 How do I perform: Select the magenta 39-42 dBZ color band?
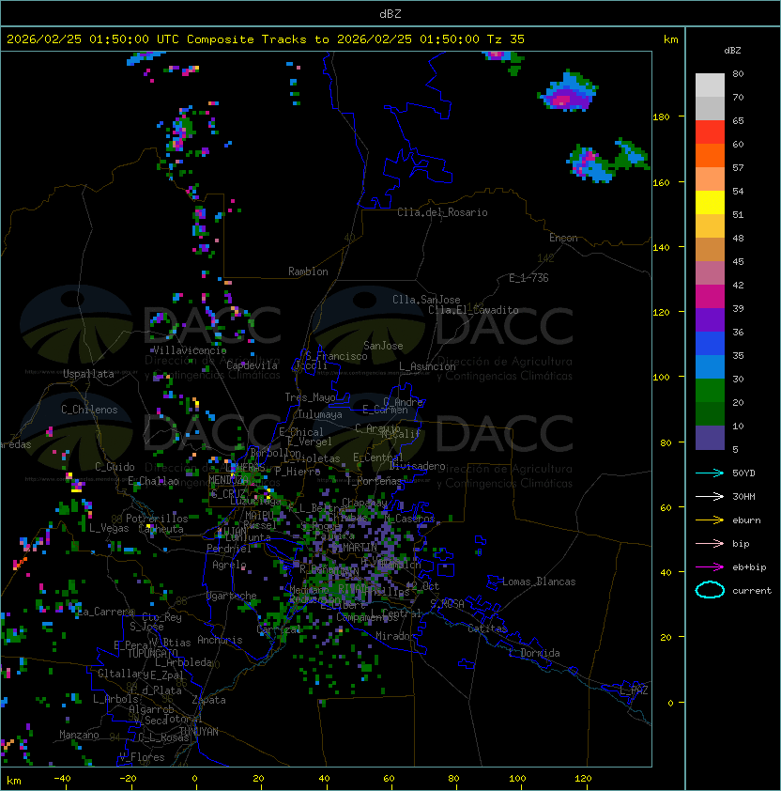point(710,297)
